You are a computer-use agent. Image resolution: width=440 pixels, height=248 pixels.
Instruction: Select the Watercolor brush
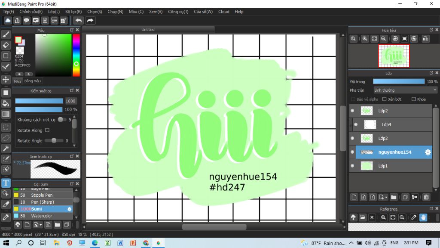43,216
